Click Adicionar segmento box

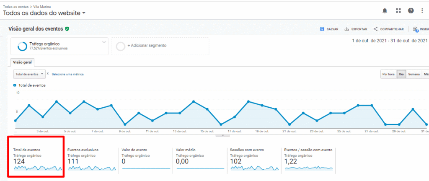click(160, 46)
